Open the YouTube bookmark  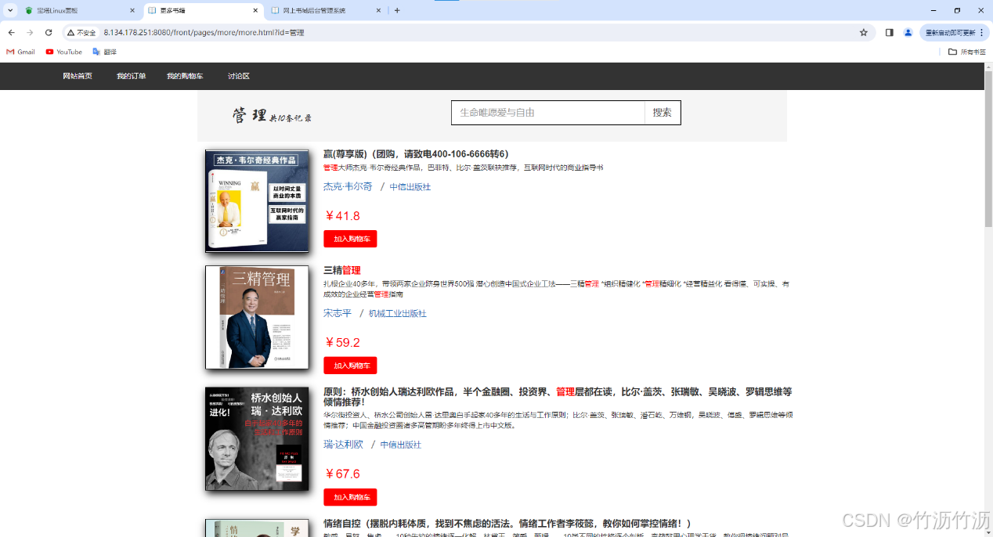tap(63, 52)
